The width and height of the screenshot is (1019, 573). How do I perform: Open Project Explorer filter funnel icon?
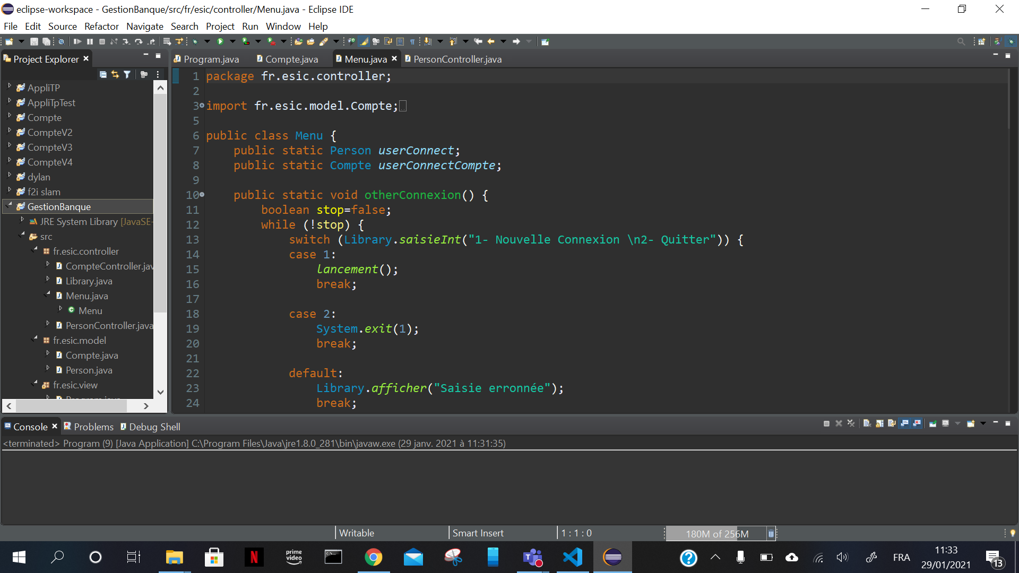(127, 75)
